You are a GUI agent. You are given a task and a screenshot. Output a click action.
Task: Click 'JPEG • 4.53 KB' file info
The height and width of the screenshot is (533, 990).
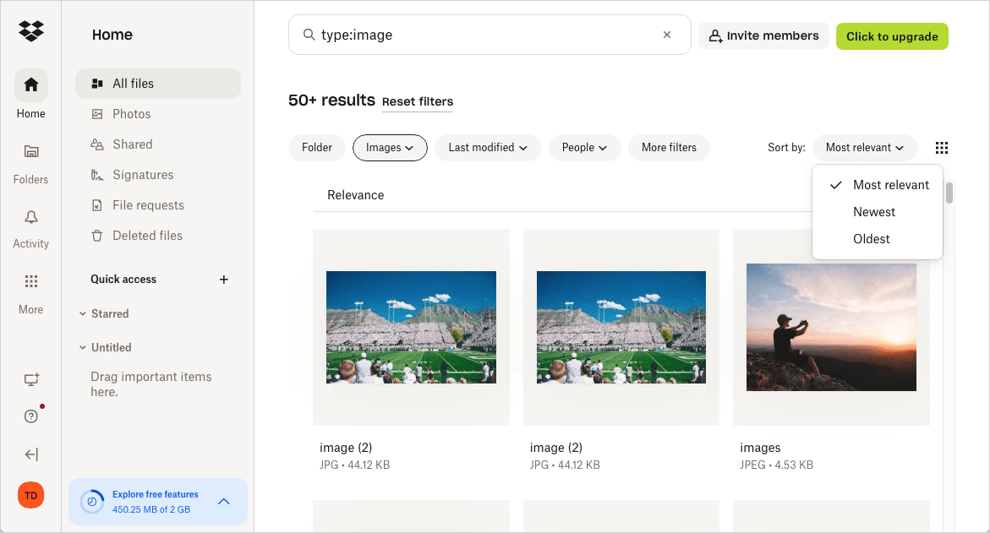tap(777, 465)
